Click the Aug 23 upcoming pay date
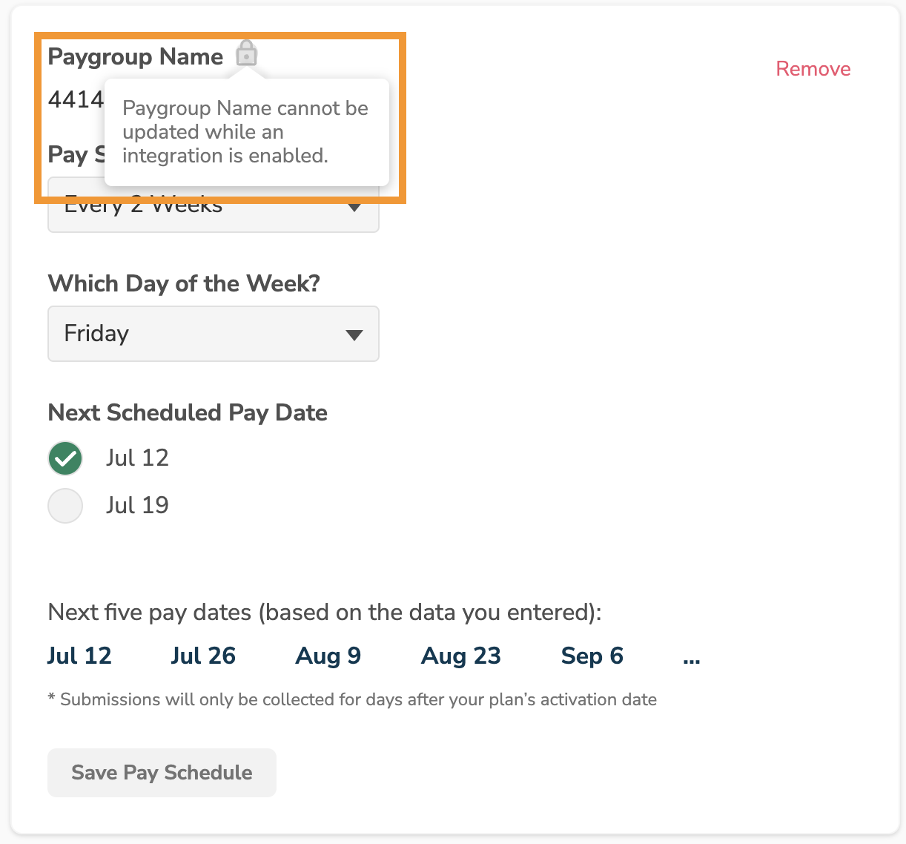The width and height of the screenshot is (906, 844). (x=460, y=656)
